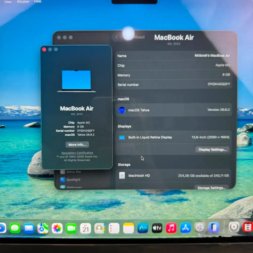Click the More Info... button
Screen dimensions: 253x253
[77, 144]
